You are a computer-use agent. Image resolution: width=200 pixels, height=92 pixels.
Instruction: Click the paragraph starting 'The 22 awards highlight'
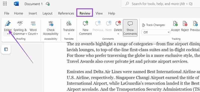[x=133, y=53]
